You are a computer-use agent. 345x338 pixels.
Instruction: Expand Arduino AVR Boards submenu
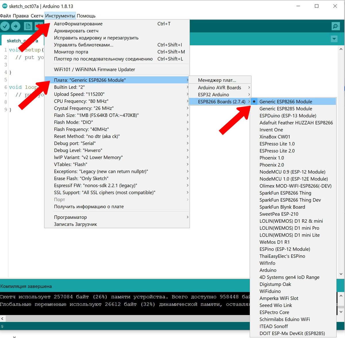[x=220, y=88]
